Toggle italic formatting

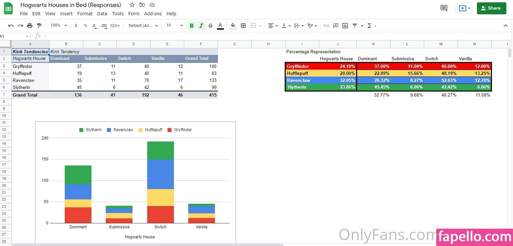point(201,26)
